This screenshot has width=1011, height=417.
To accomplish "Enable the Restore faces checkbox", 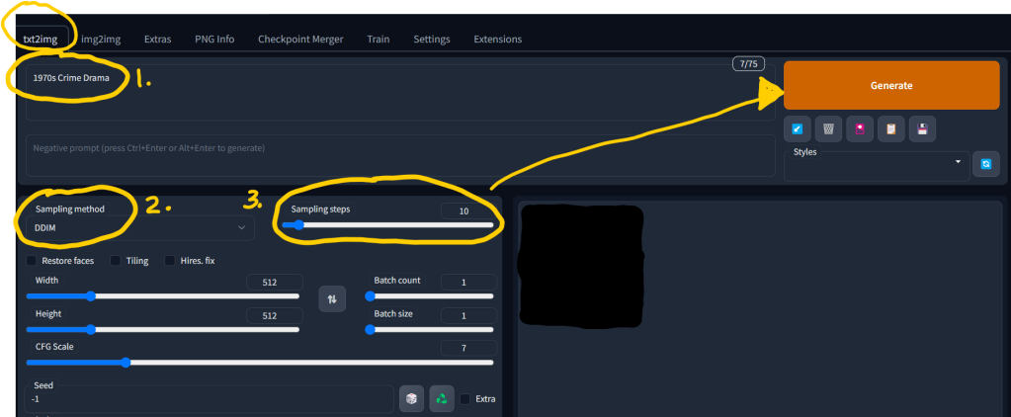I will click(32, 261).
